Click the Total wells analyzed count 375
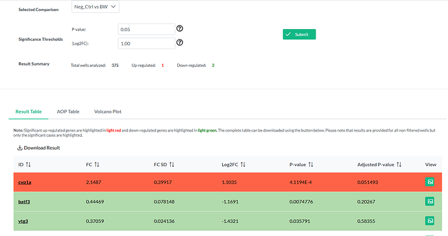The height and width of the screenshot is (236, 448). 115,65
